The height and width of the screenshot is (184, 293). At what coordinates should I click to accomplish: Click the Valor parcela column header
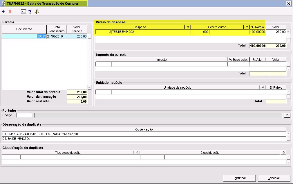(77, 29)
